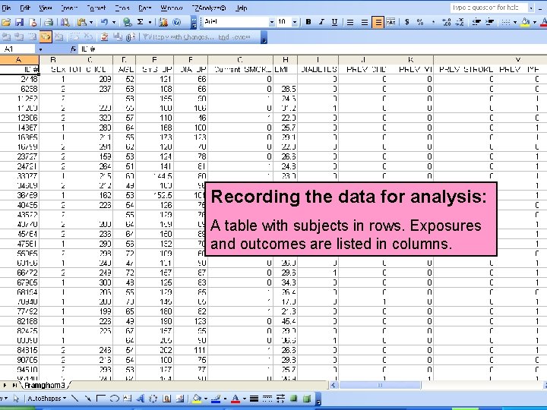Screen dimensions: 547x410
Task: Open Line Style options in drawing toolbar
Action: point(254,398)
